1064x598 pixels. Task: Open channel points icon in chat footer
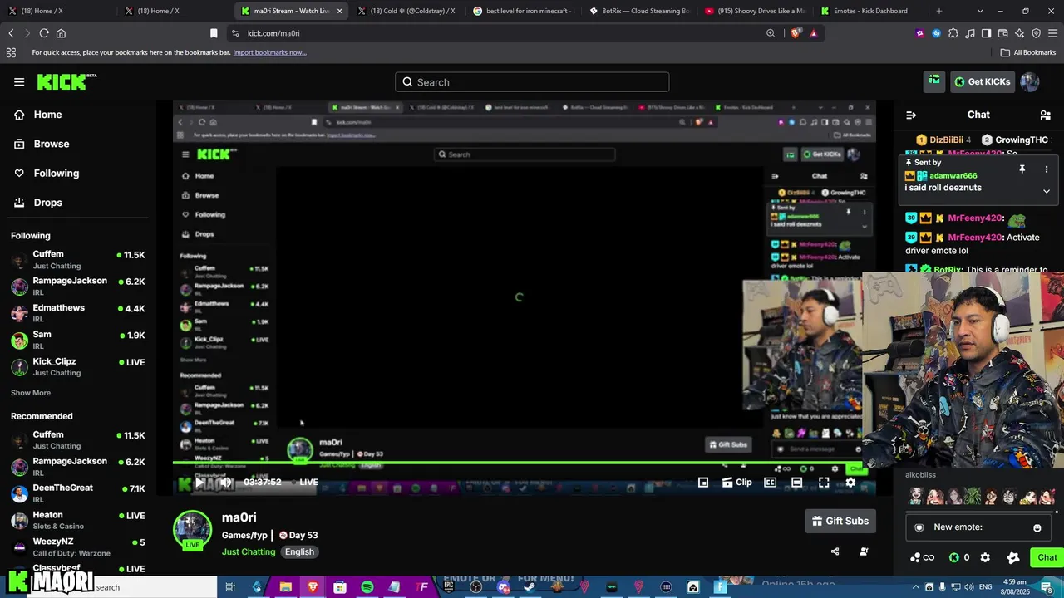coord(921,558)
